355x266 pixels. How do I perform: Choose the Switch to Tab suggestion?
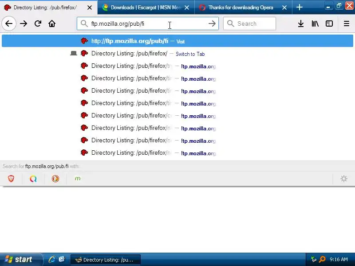pyautogui.click(x=177, y=54)
